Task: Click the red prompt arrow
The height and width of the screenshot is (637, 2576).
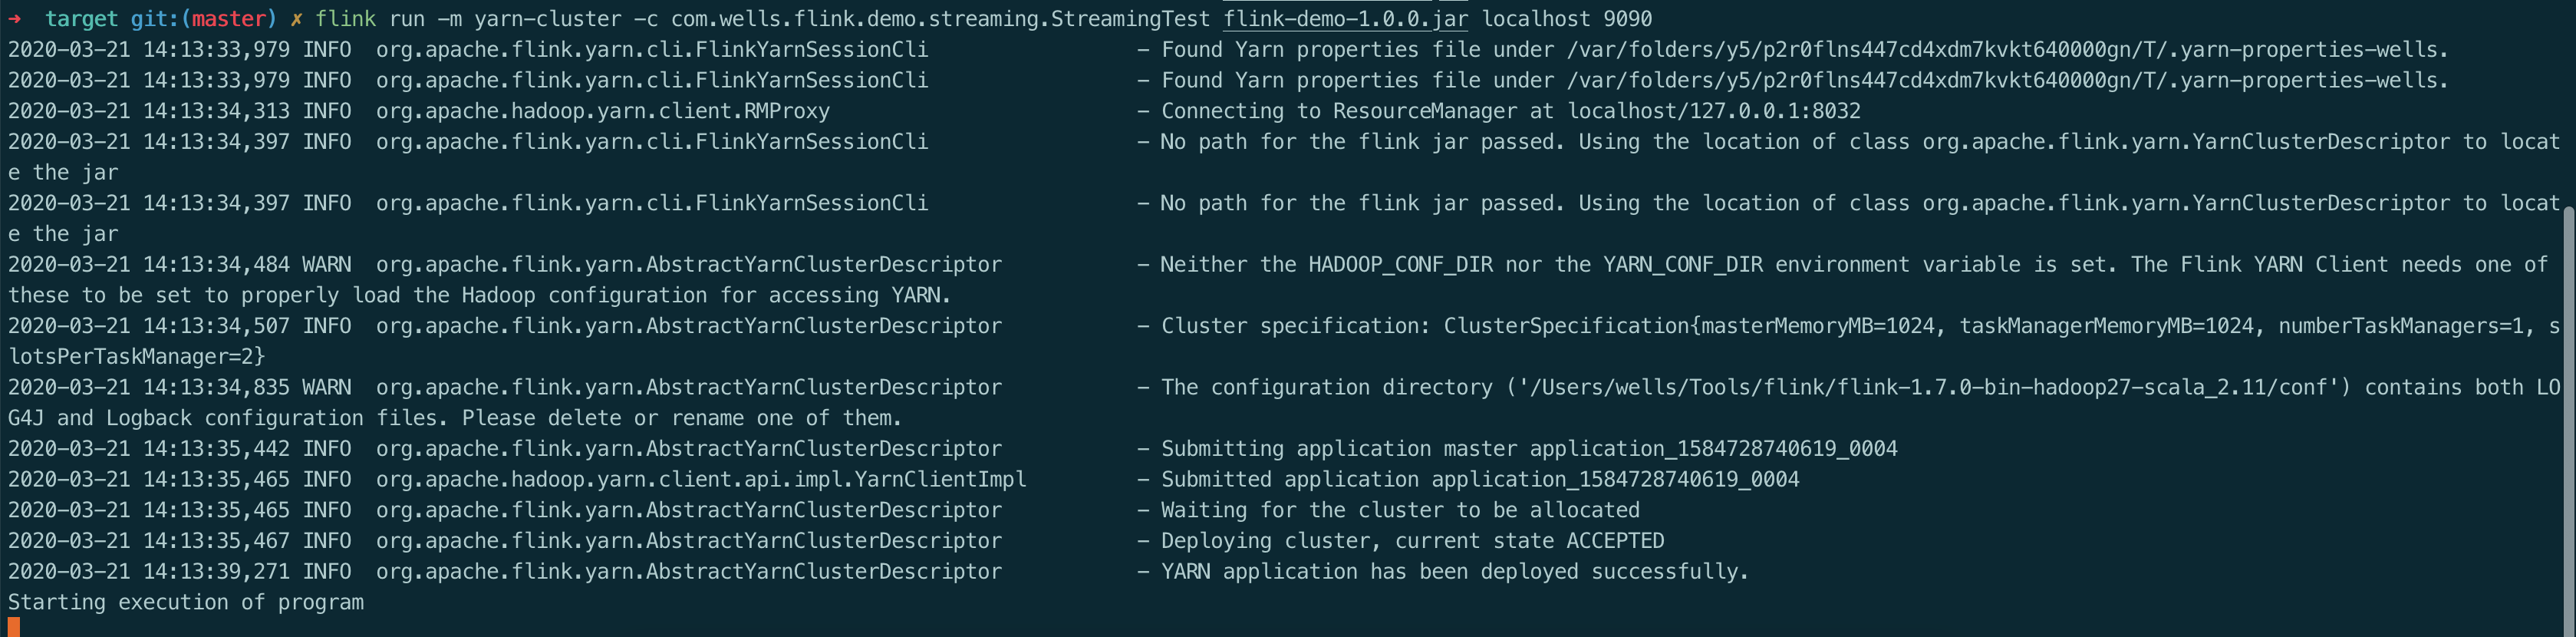Action: point(15,19)
